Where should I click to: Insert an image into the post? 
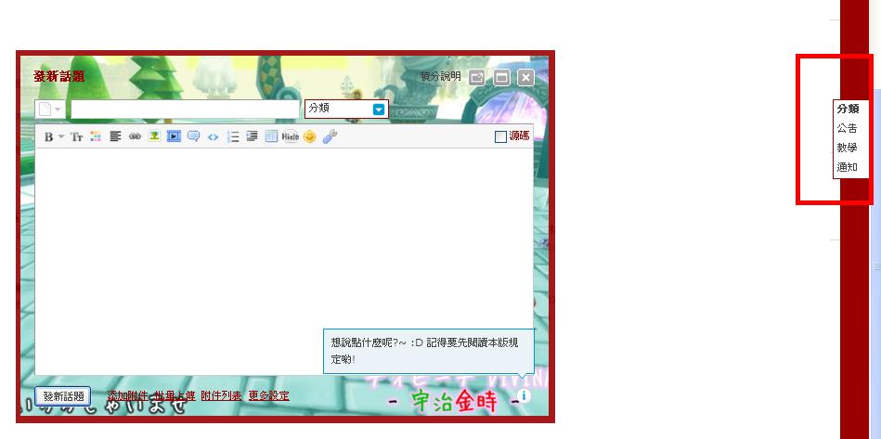click(x=154, y=136)
